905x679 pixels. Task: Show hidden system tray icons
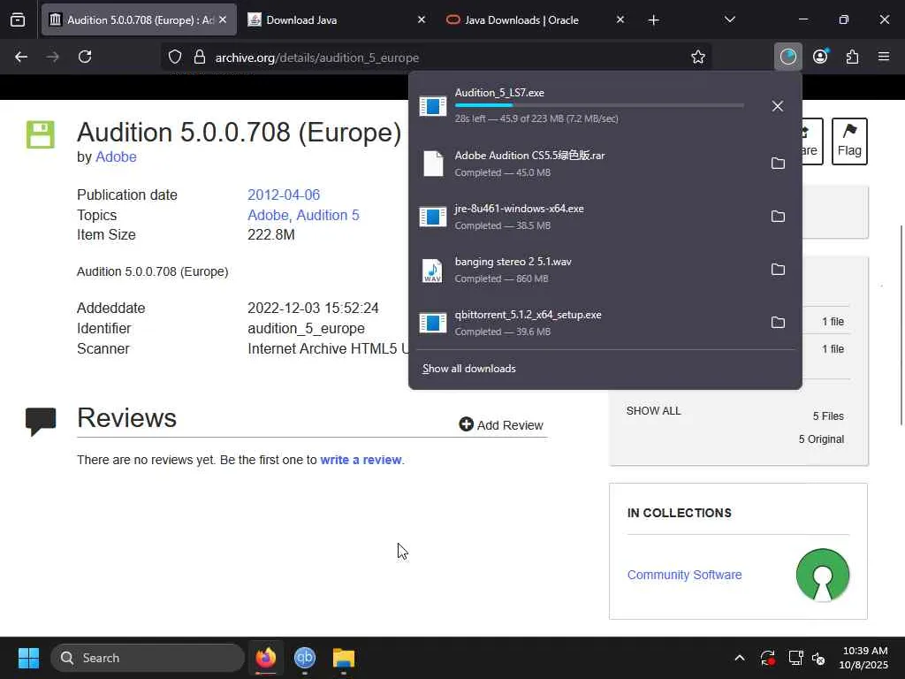[740, 658]
